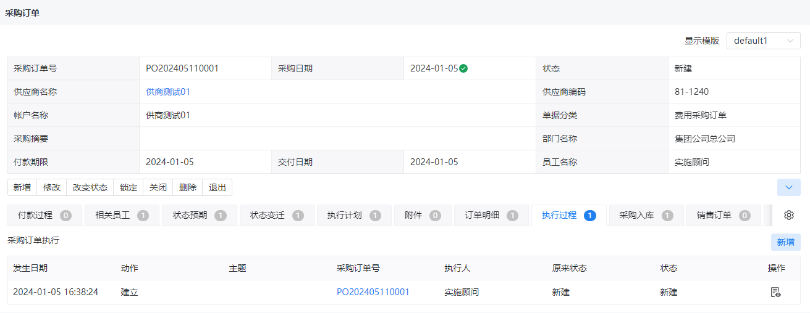Open the 订单明细 tab
This screenshot has width=810, height=313.
pos(491,215)
